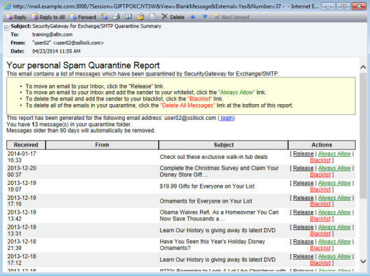Minimize the Internet Explorer window
Screen dimensions: 370x276
[x=328, y=6]
